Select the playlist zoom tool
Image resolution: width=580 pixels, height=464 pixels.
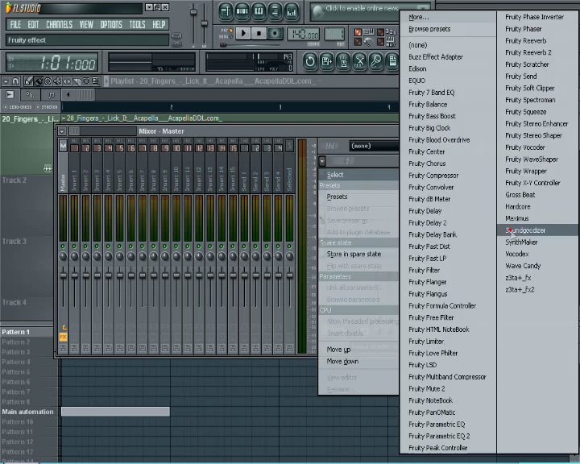click(x=95, y=81)
